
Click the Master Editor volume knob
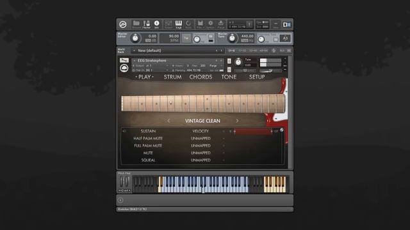[135, 38]
